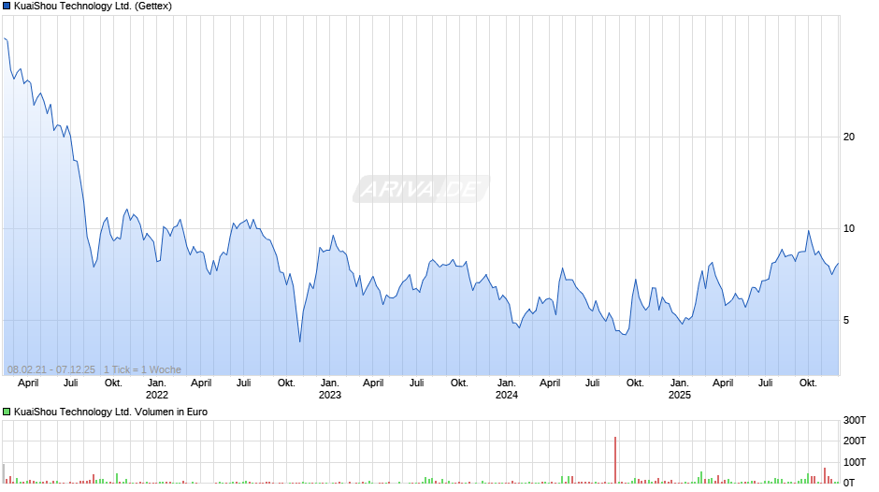Click the 0T volume axis label
Viewport: 879px width, 492px height.
[849, 483]
